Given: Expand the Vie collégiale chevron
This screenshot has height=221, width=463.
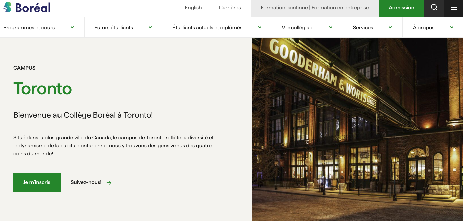Looking at the screenshot, I should [331, 27].
